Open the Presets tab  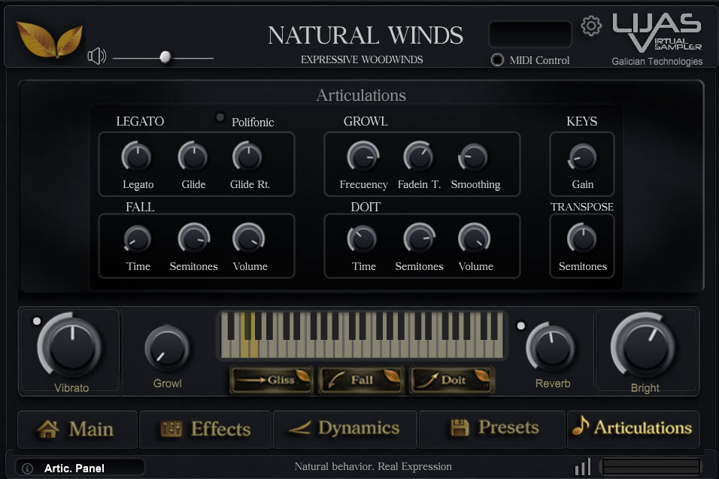(x=493, y=429)
